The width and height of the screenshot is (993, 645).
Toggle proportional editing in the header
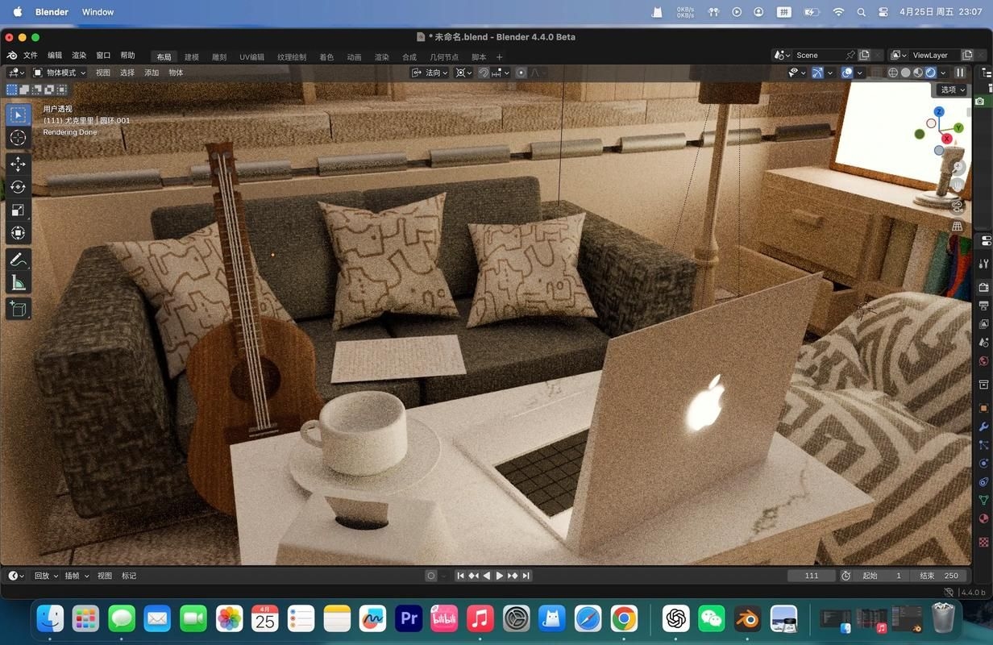521,73
